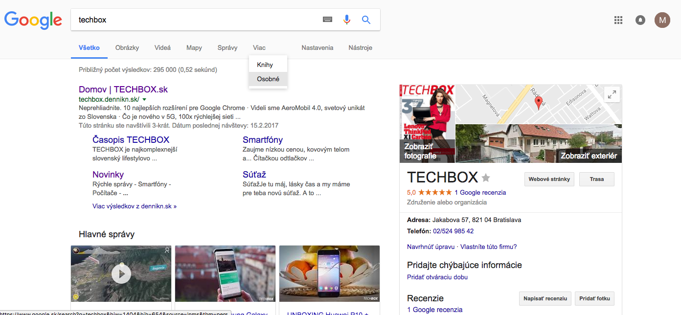Open the Google apps grid
Image resolution: width=681 pixels, height=315 pixels.
pos(618,20)
